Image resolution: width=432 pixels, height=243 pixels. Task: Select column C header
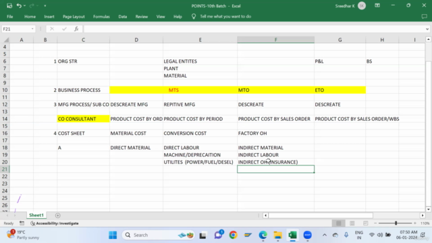click(83, 40)
